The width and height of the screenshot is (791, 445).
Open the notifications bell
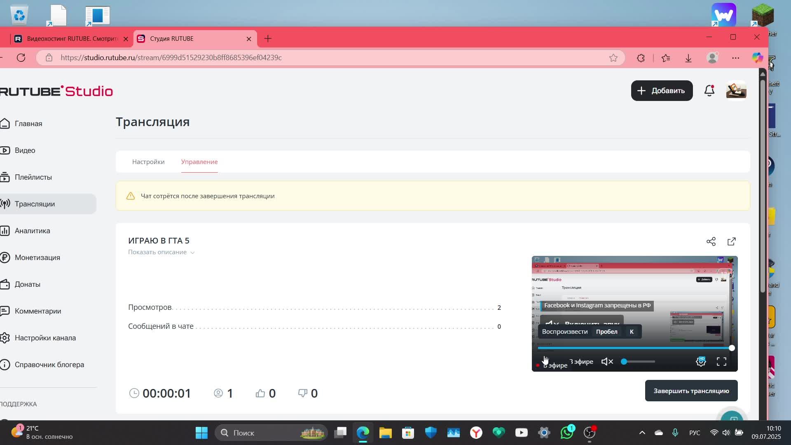709,91
